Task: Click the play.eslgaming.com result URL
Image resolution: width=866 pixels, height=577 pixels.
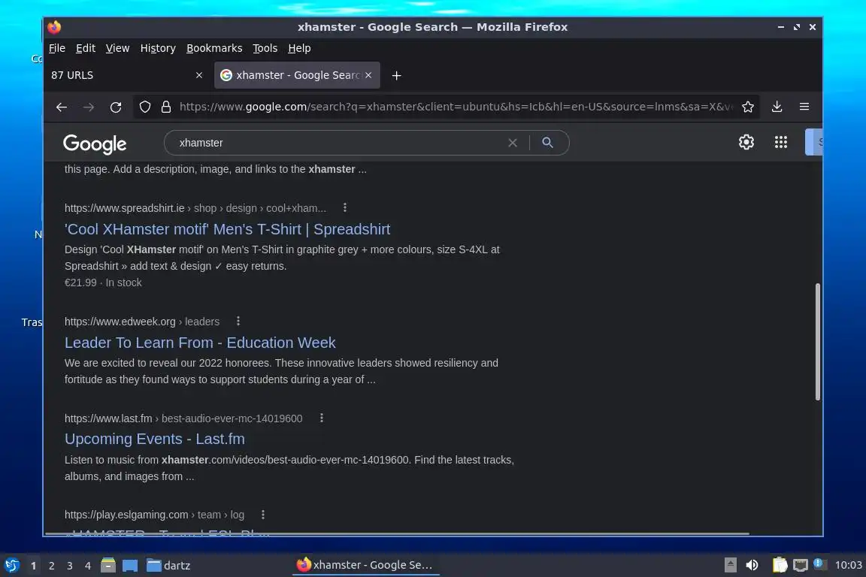Action: pyautogui.click(x=154, y=515)
